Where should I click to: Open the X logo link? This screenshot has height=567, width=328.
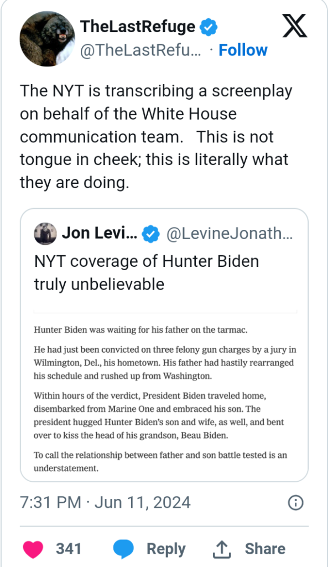[x=295, y=26]
